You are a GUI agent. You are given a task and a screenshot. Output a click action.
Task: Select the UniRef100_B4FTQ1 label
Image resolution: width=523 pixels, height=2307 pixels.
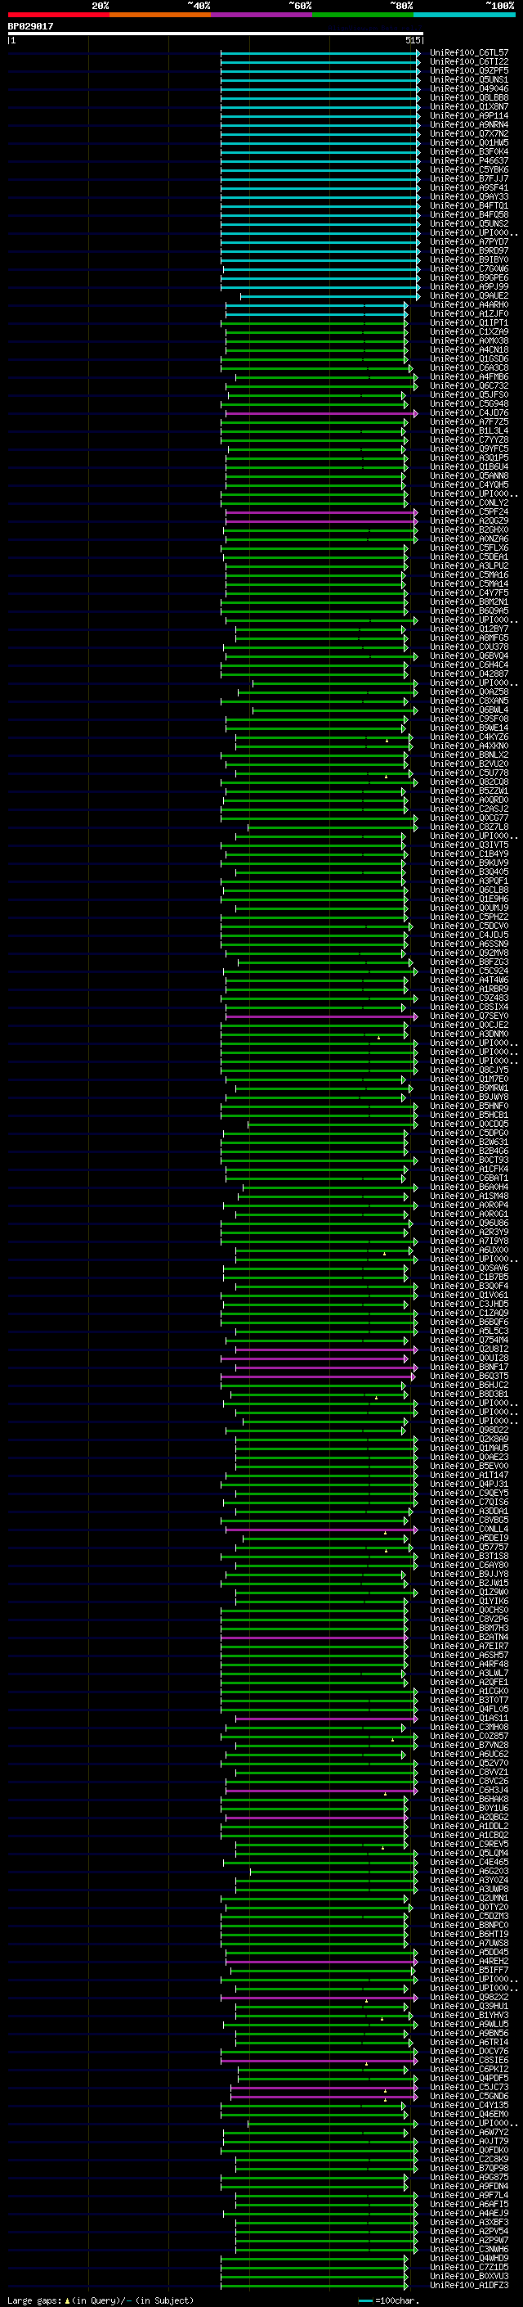(x=469, y=206)
